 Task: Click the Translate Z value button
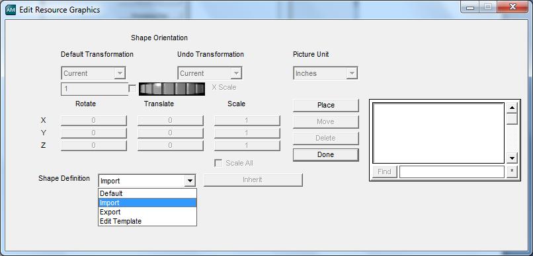pyautogui.click(x=171, y=145)
